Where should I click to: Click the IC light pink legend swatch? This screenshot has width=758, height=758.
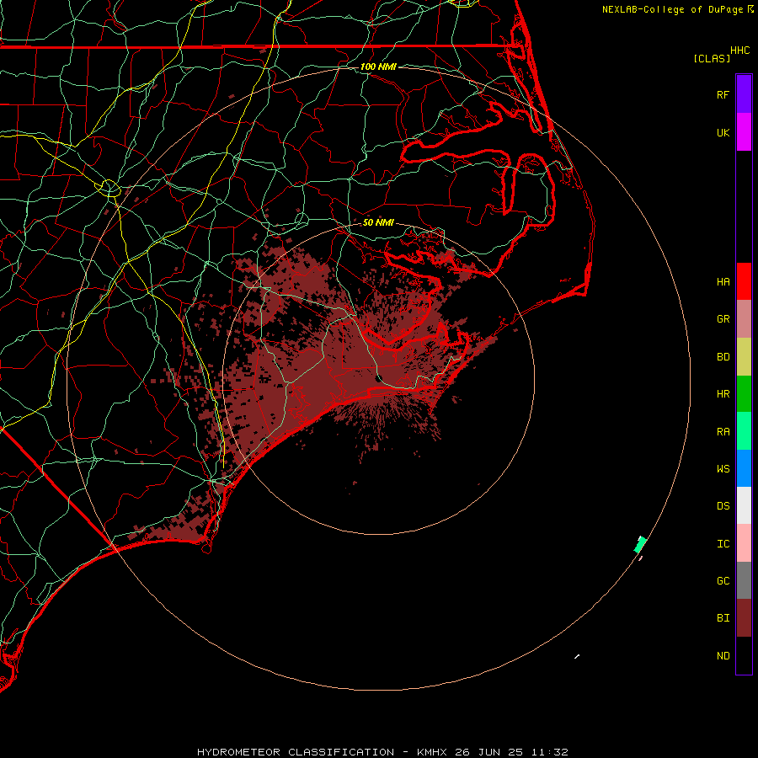click(x=744, y=543)
